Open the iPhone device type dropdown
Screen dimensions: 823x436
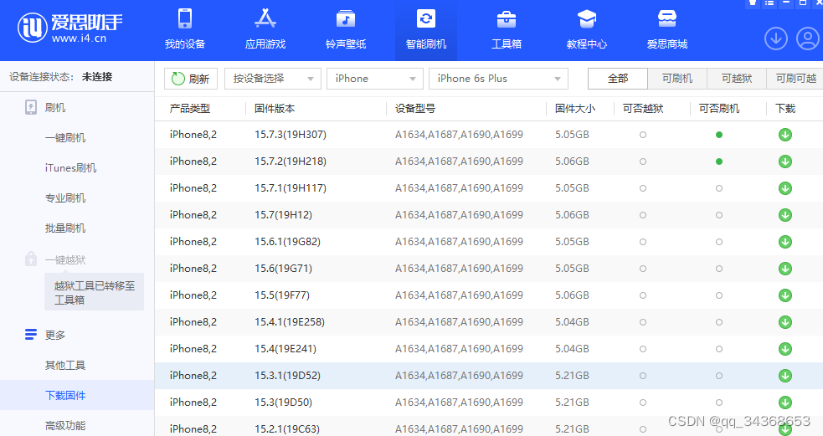click(375, 79)
